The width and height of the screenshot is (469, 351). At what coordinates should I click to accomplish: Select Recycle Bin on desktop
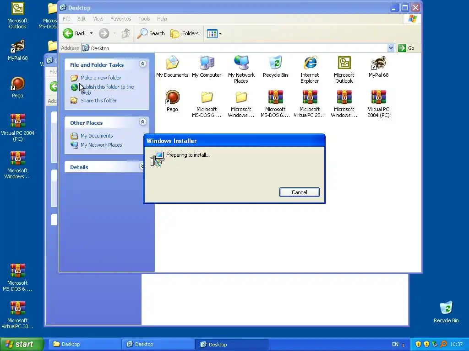[x=446, y=312]
